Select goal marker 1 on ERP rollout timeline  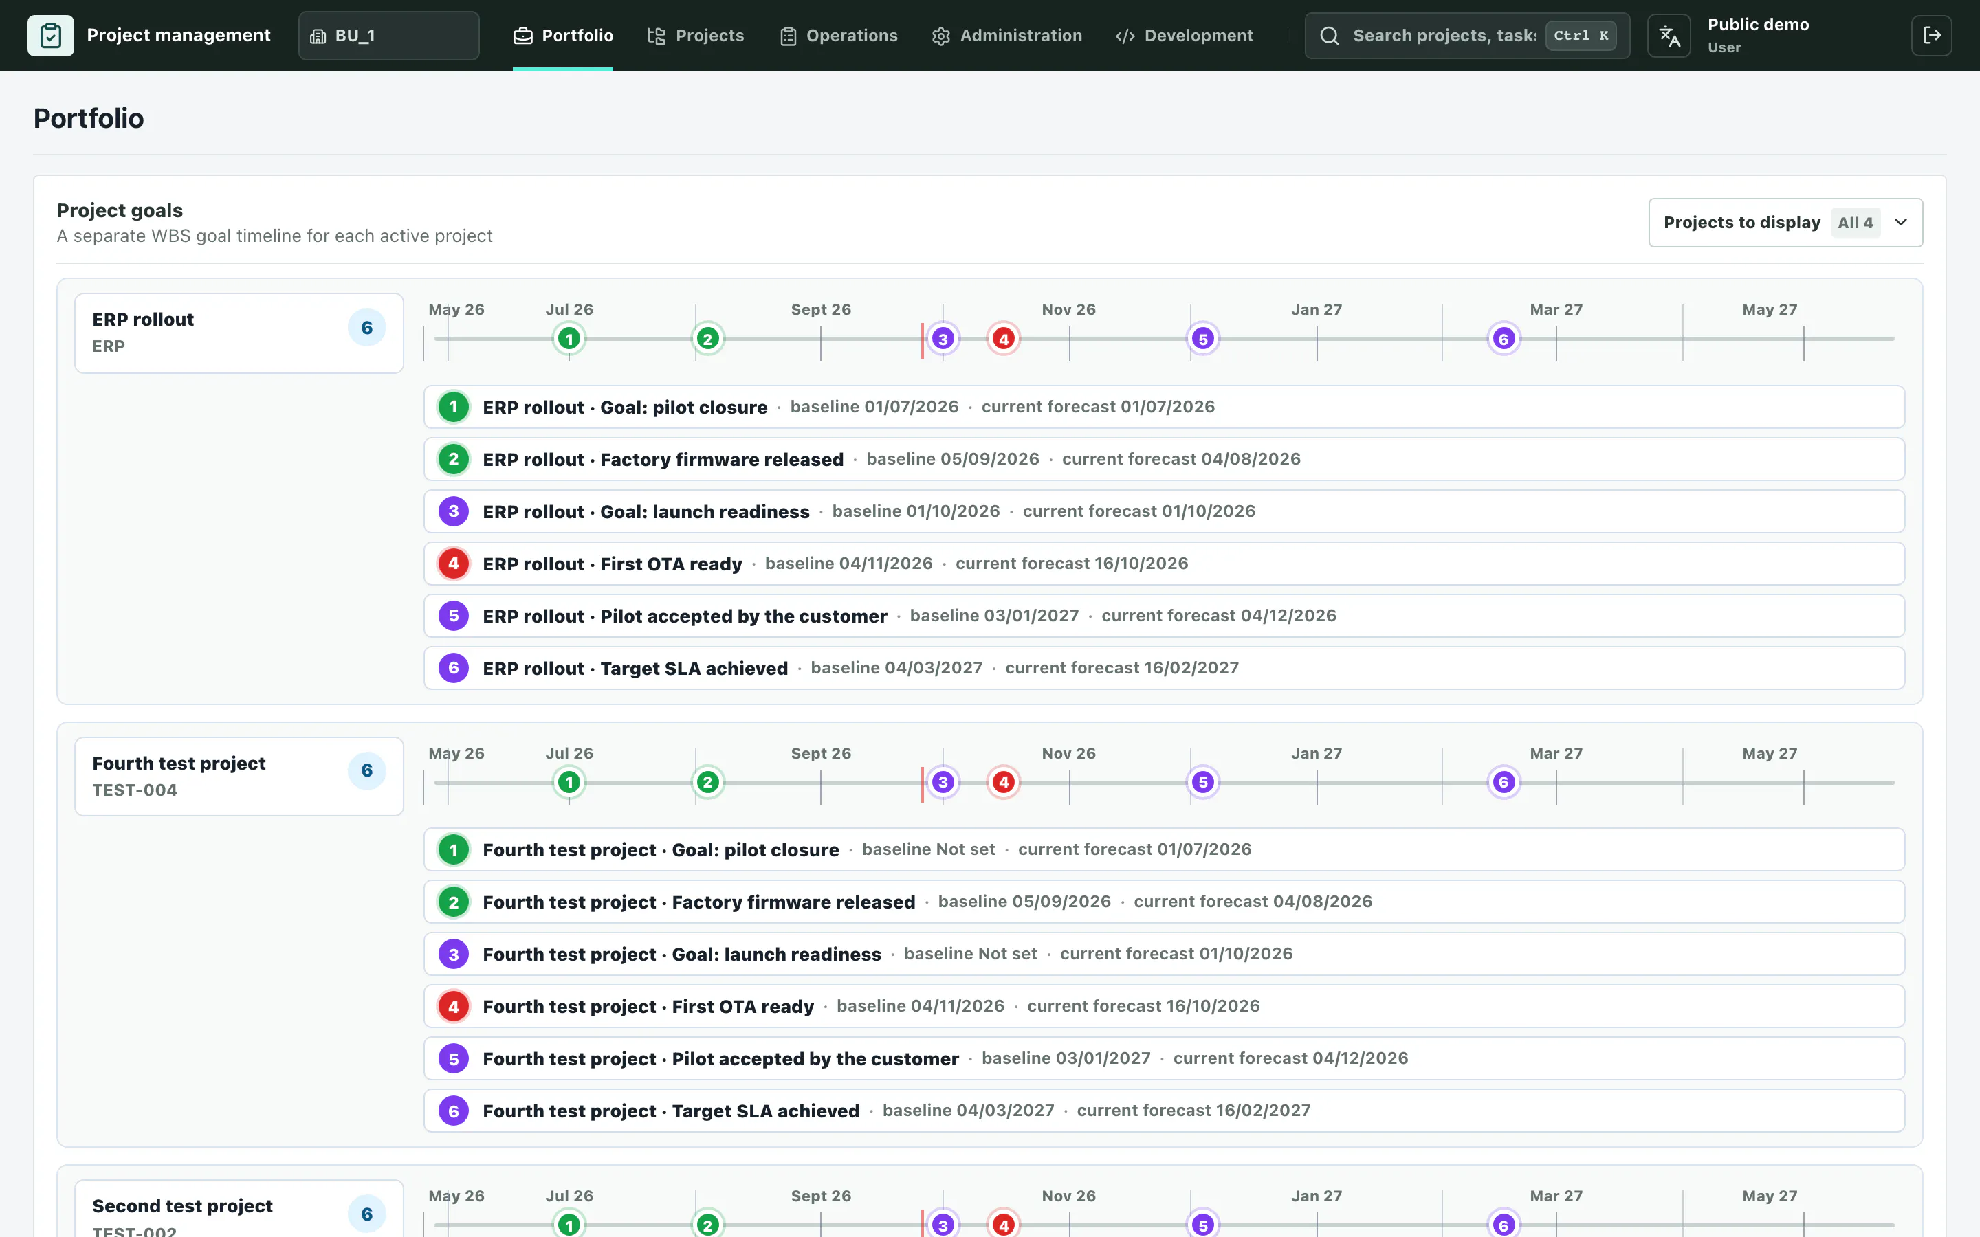569,339
